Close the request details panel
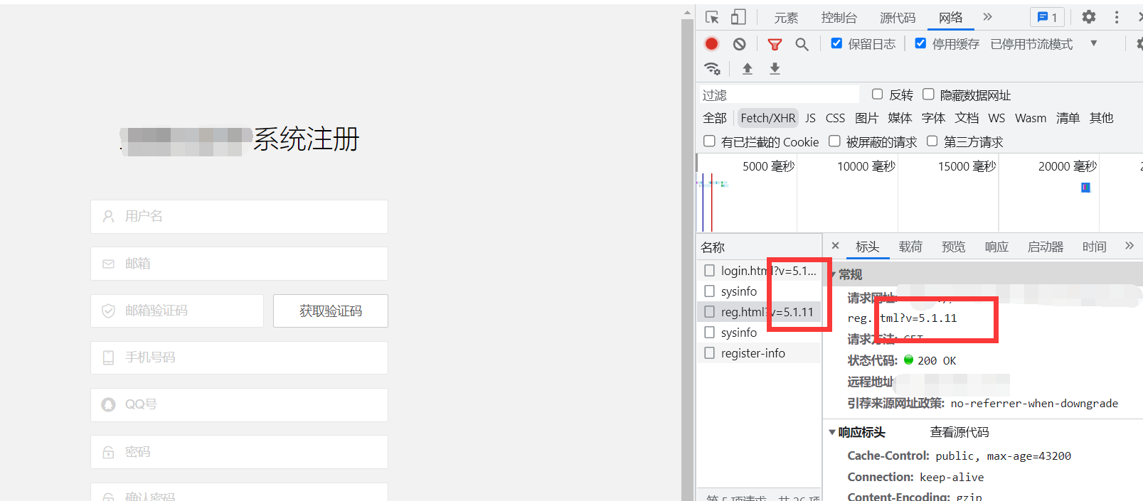Screen dimensions: 1143x501 [836, 246]
